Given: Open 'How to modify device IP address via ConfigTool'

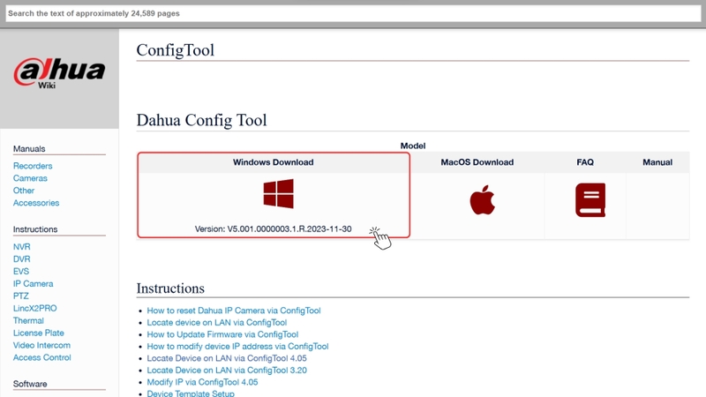Looking at the screenshot, I should (237, 346).
